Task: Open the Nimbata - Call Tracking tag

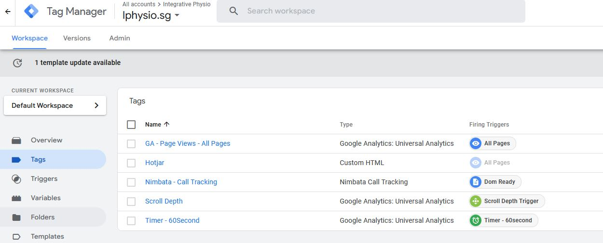Action: click(x=181, y=182)
